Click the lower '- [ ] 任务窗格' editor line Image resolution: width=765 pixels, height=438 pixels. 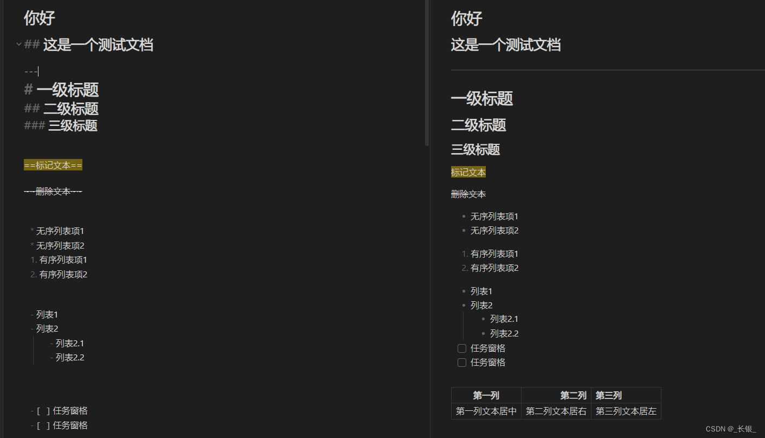(x=59, y=426)
